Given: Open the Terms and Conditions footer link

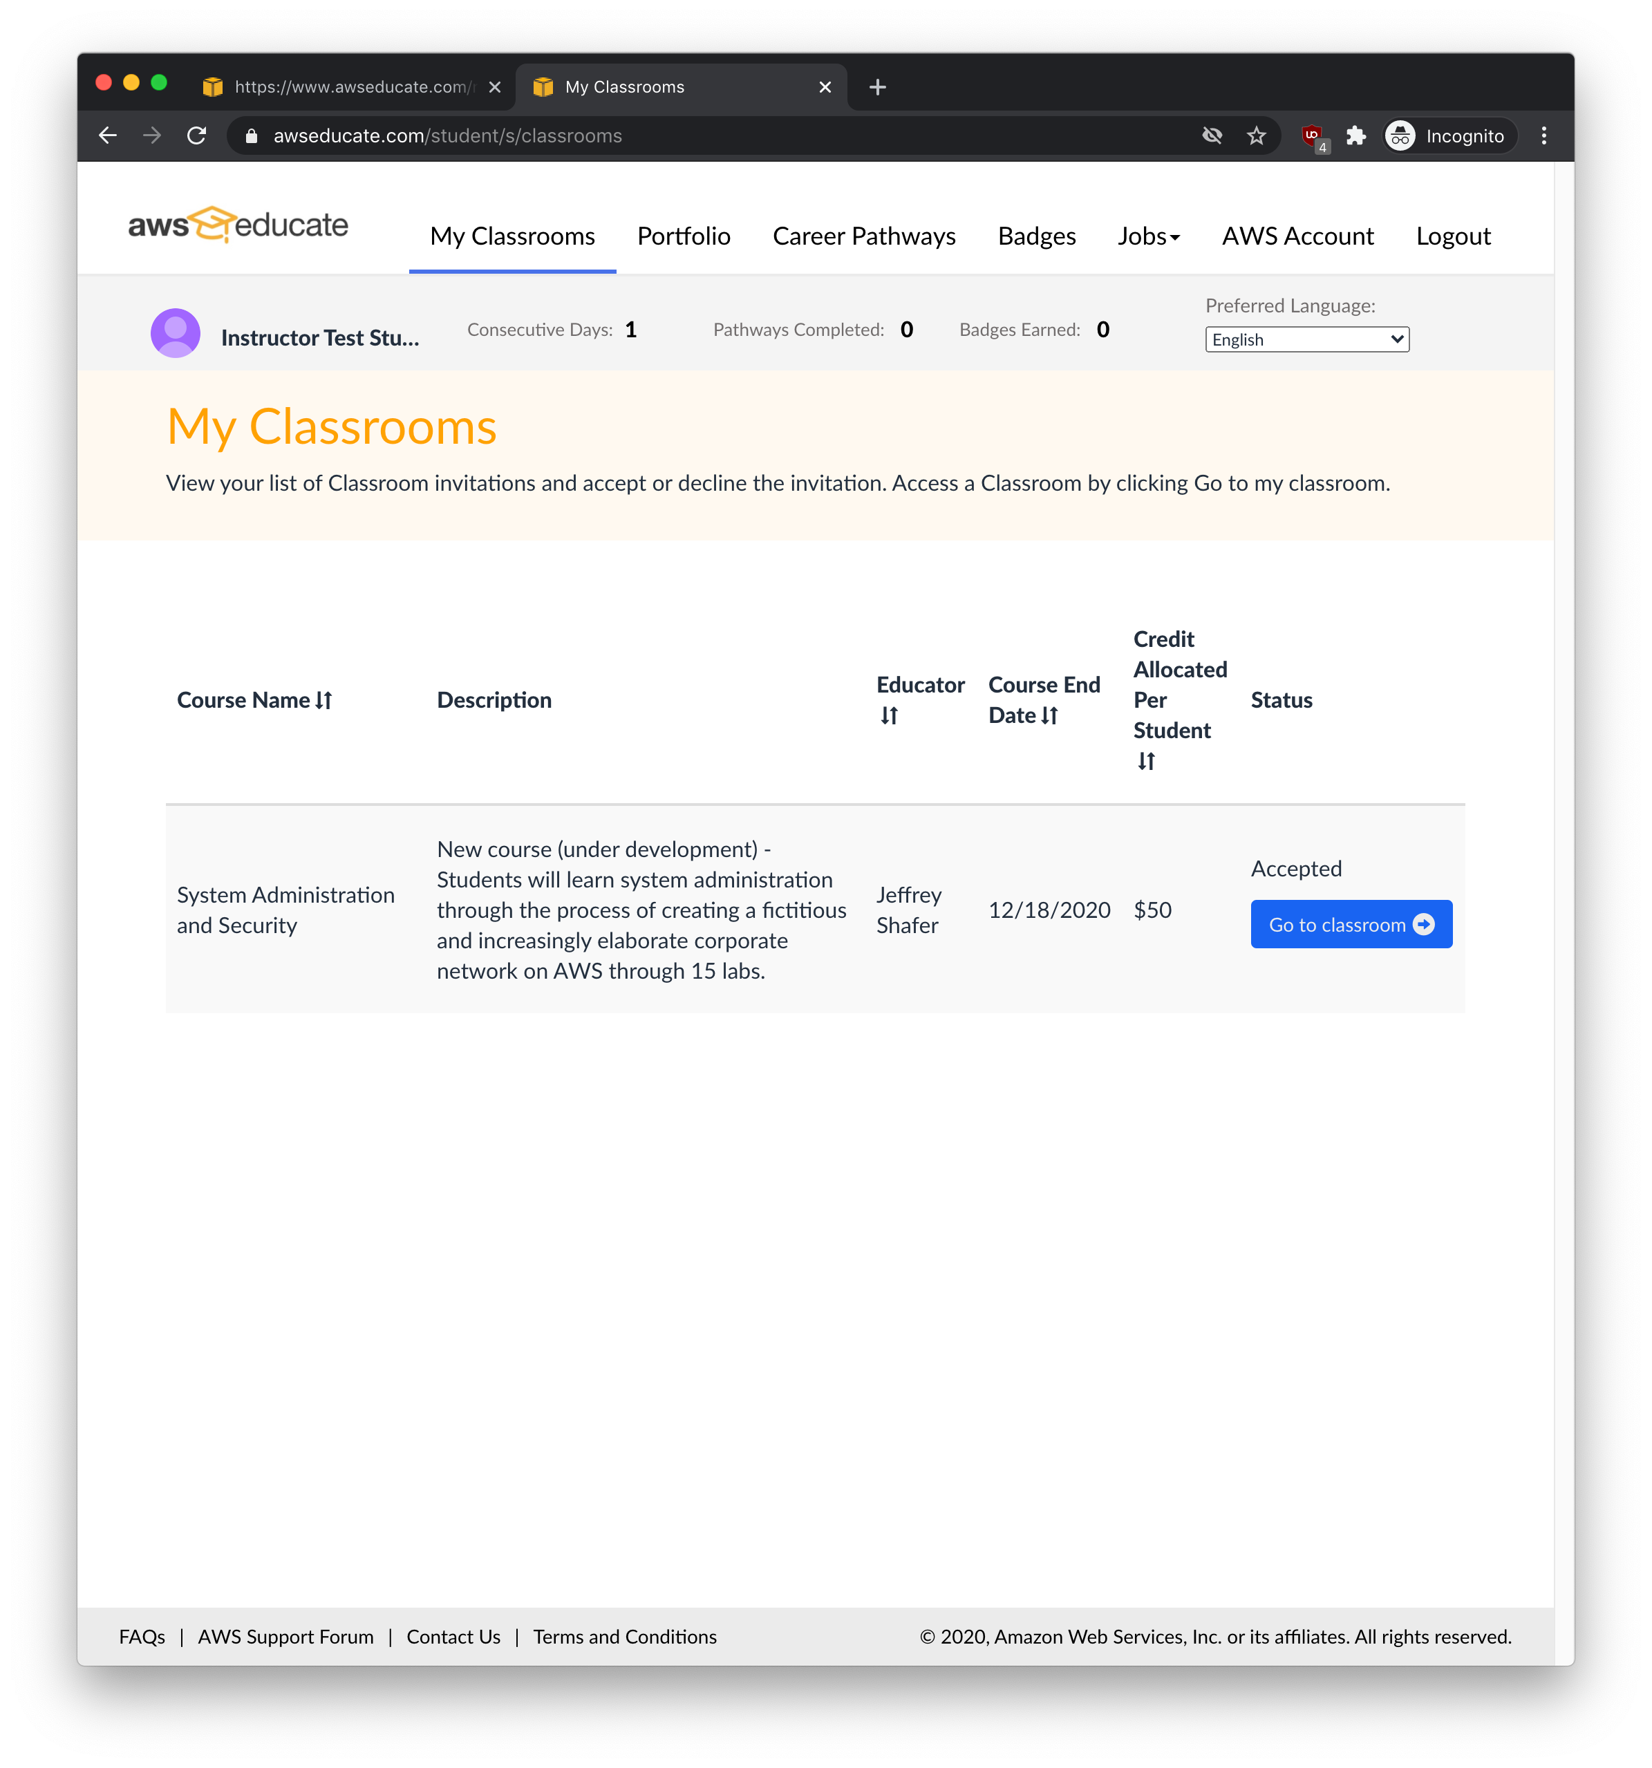Looking at the screenshot, I should [624, 1637].
